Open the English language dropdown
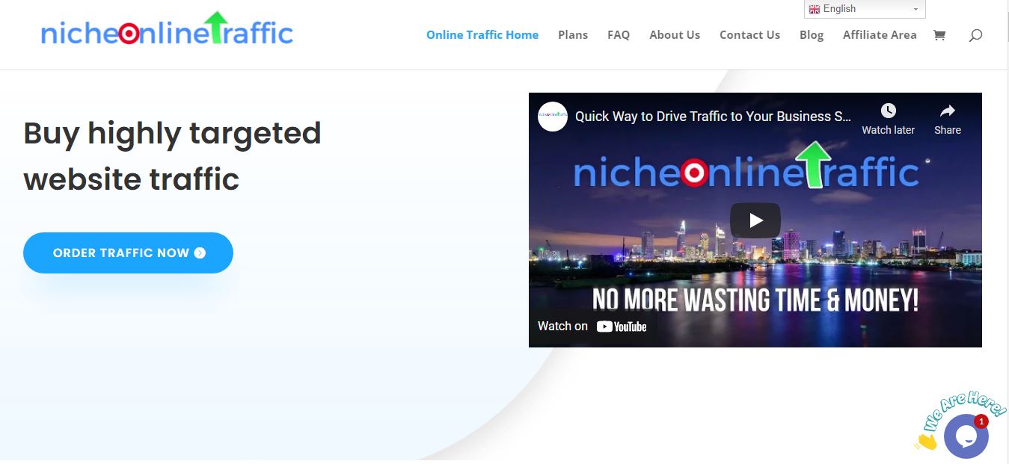 [865, 9]
